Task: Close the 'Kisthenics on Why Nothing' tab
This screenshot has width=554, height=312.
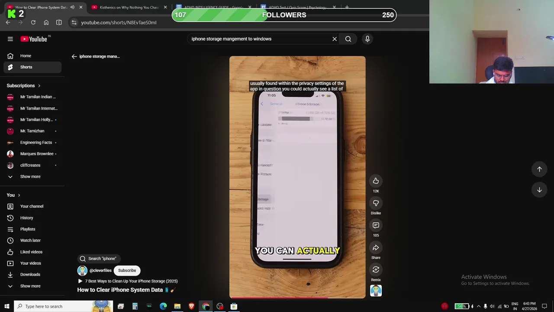Action: click(165, 7)
